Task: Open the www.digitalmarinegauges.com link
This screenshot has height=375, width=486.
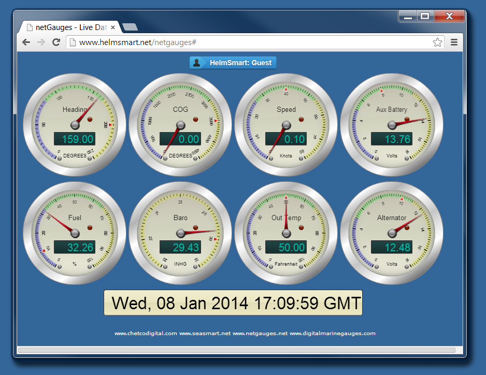Action: 333,334
